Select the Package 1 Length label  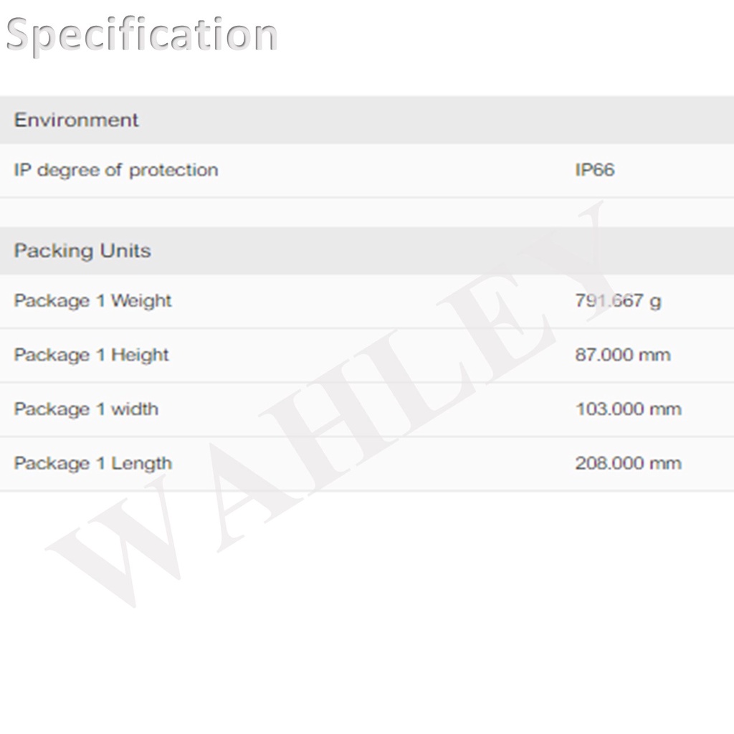point(92,463)
